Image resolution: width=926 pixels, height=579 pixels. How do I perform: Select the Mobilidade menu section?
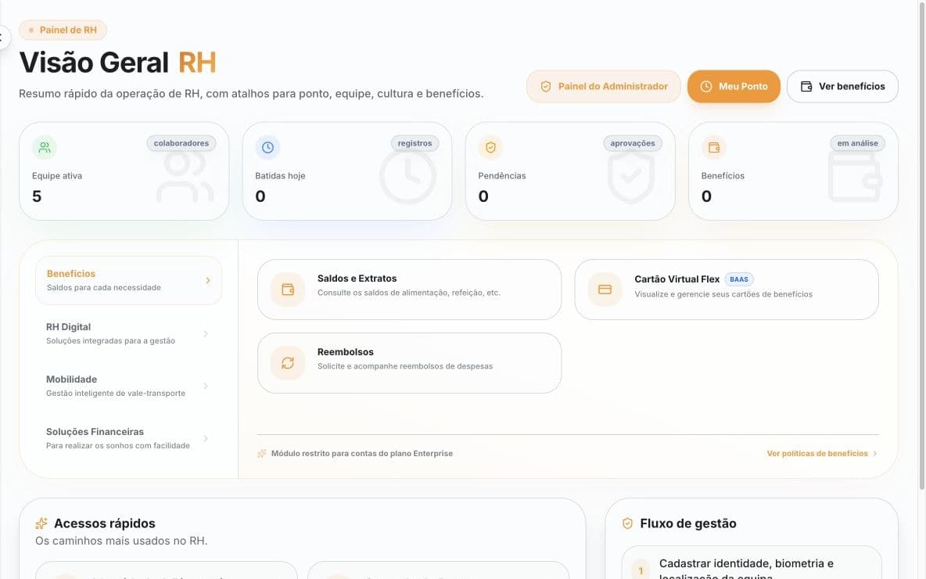[x=129, y=386]
